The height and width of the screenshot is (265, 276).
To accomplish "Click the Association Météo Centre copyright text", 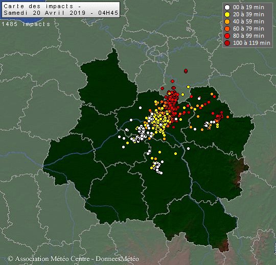I will coord(74,258).
